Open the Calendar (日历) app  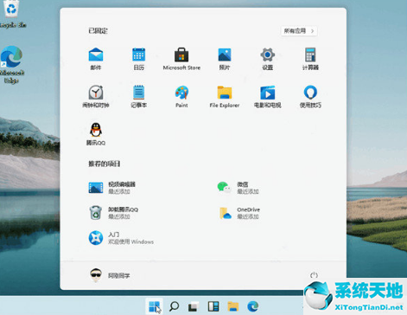click(x=138, y=59)
